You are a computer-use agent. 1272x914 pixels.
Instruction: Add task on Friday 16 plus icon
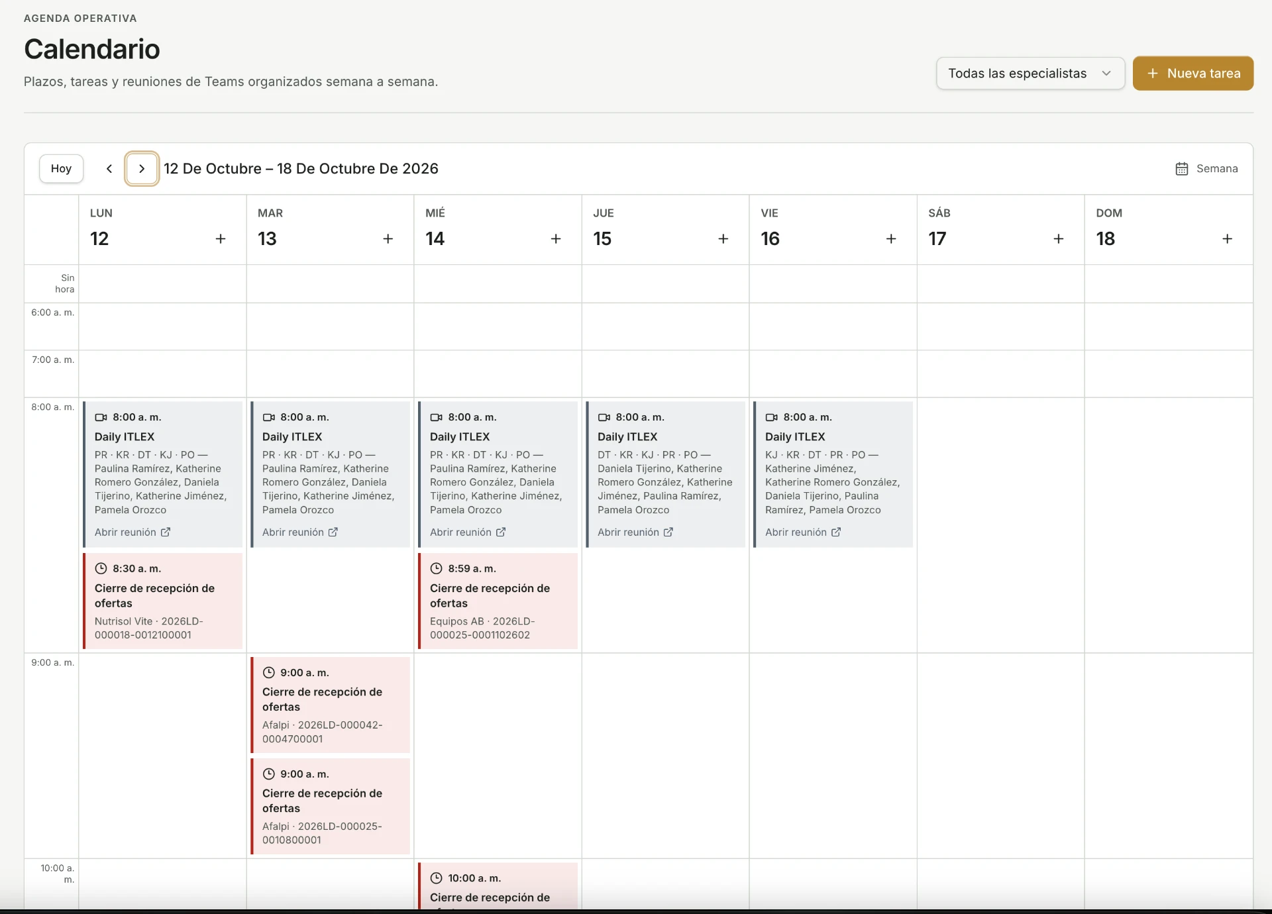click(x=891, y=238)
